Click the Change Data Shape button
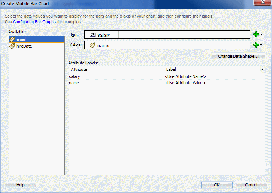Screen dimensions: 272x193 238,57
